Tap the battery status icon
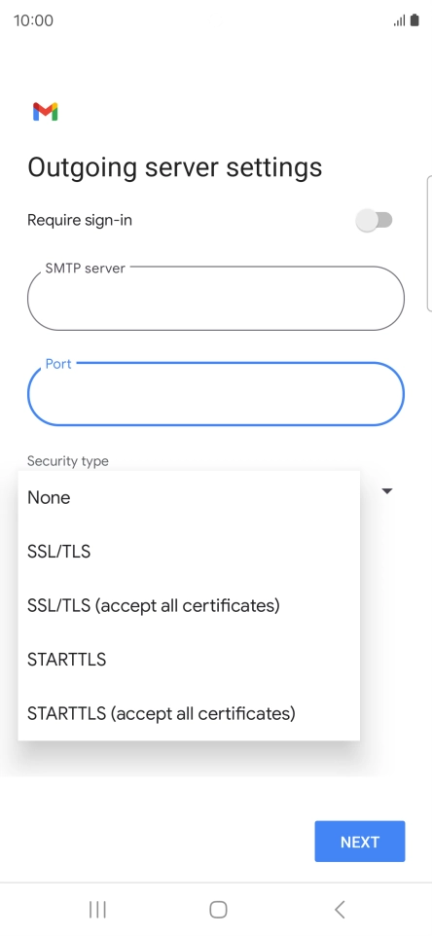 point(414,20)
